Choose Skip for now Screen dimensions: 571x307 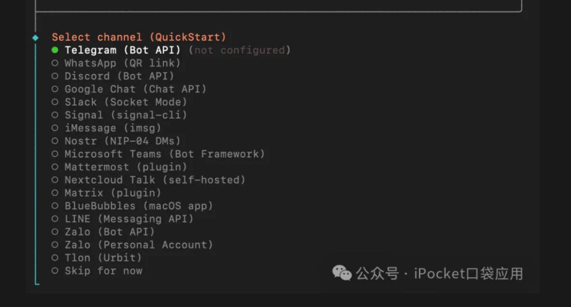click(103, 270)
